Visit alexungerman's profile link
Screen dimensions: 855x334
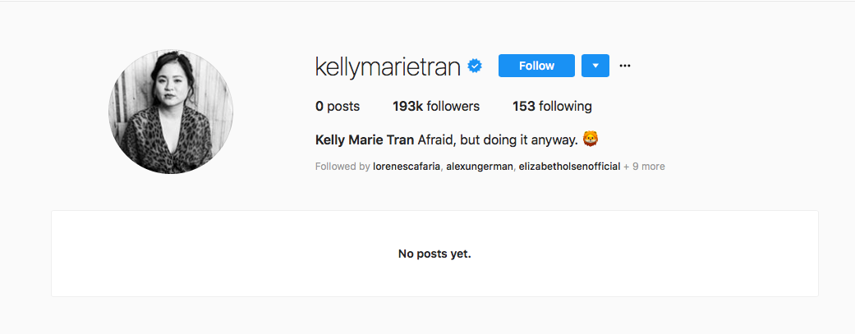click(480, 167)
